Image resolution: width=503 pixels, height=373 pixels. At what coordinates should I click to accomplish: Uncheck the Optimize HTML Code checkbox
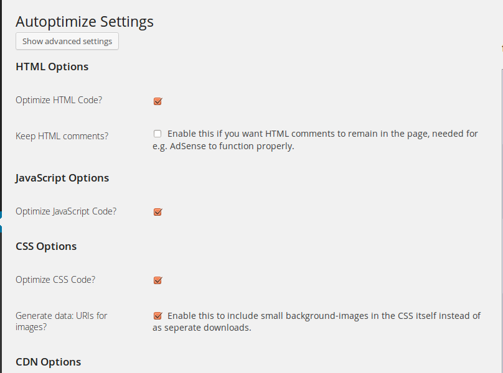pos(157,101)
